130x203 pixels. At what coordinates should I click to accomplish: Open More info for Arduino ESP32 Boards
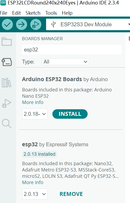point(33,102)
